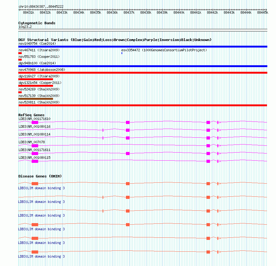
Task: Click the first wide exon of NM_001171610
Action: pos(35,122)
